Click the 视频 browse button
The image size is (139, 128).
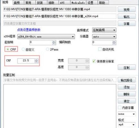127,9
